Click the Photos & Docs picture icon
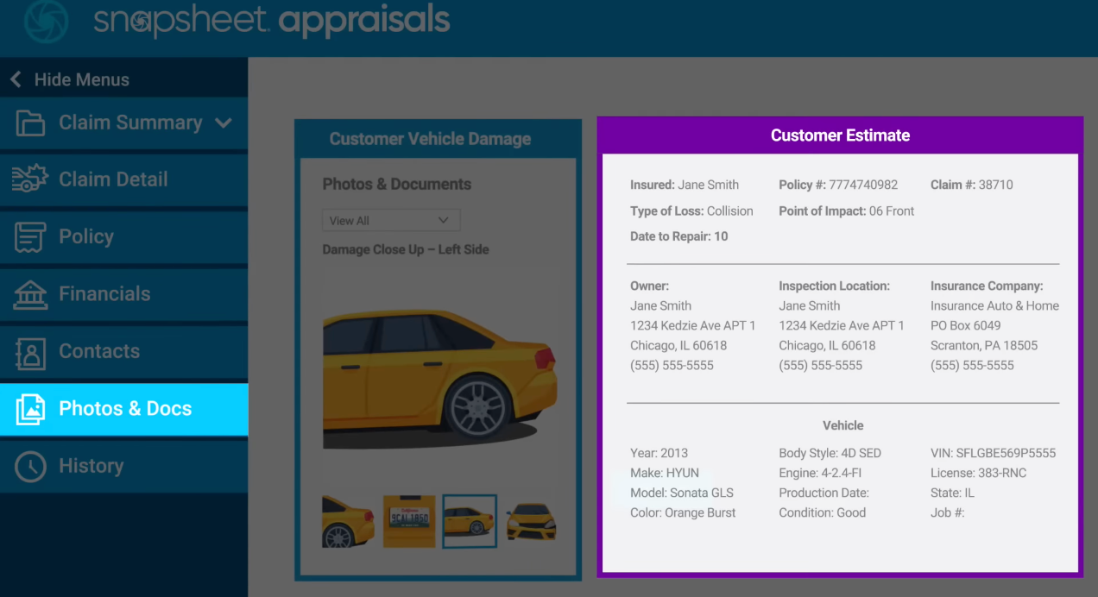The image size is (1098, 597). coord(30,409)
